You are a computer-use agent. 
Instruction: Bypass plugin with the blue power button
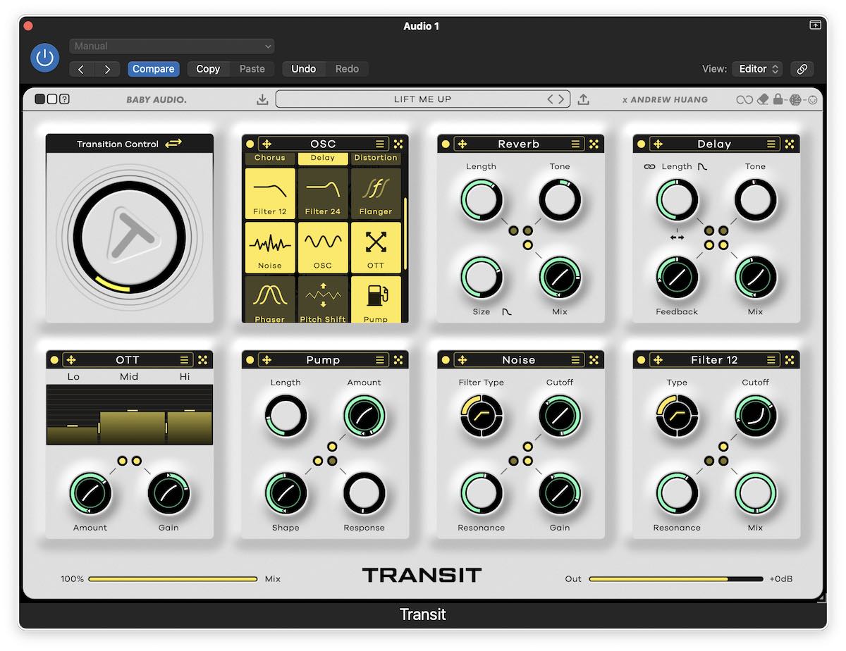point(45,58)
